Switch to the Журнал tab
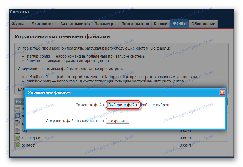The image size is (243, 167). coord(19,24)
